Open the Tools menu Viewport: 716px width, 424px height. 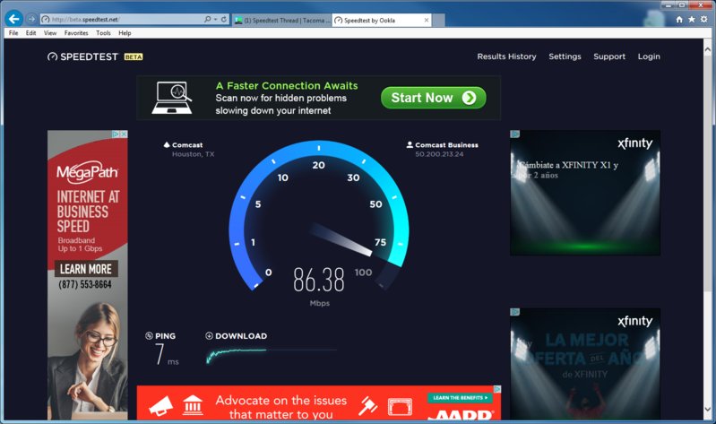[x=103, y=33]
